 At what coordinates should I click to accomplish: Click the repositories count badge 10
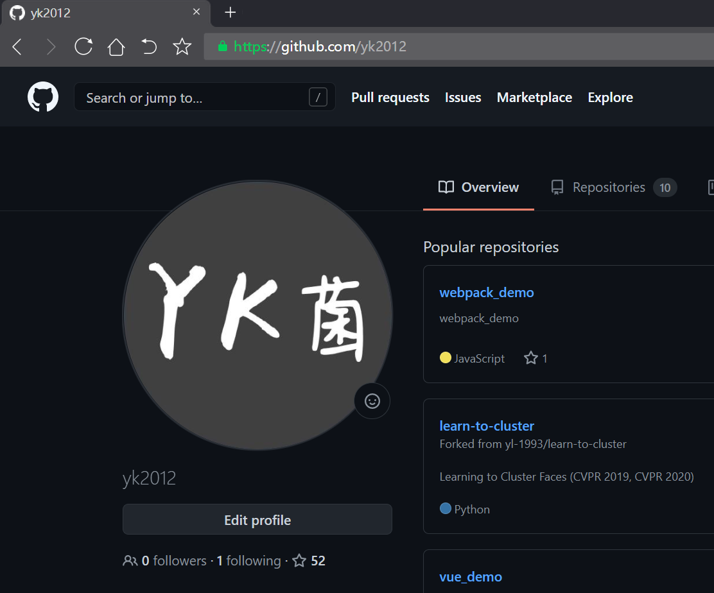tap(665, 187)
